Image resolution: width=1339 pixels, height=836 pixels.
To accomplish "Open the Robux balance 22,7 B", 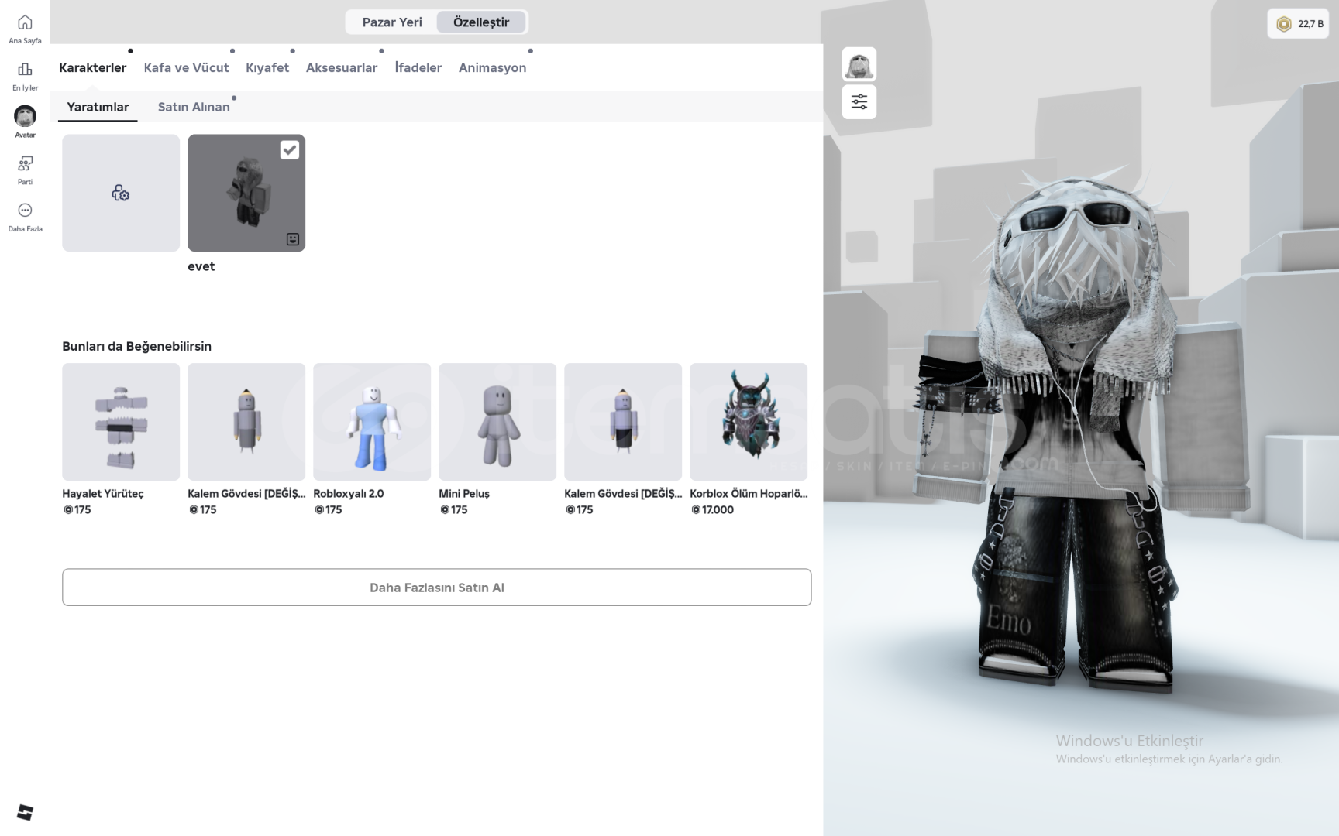I will pos(1299,24).
